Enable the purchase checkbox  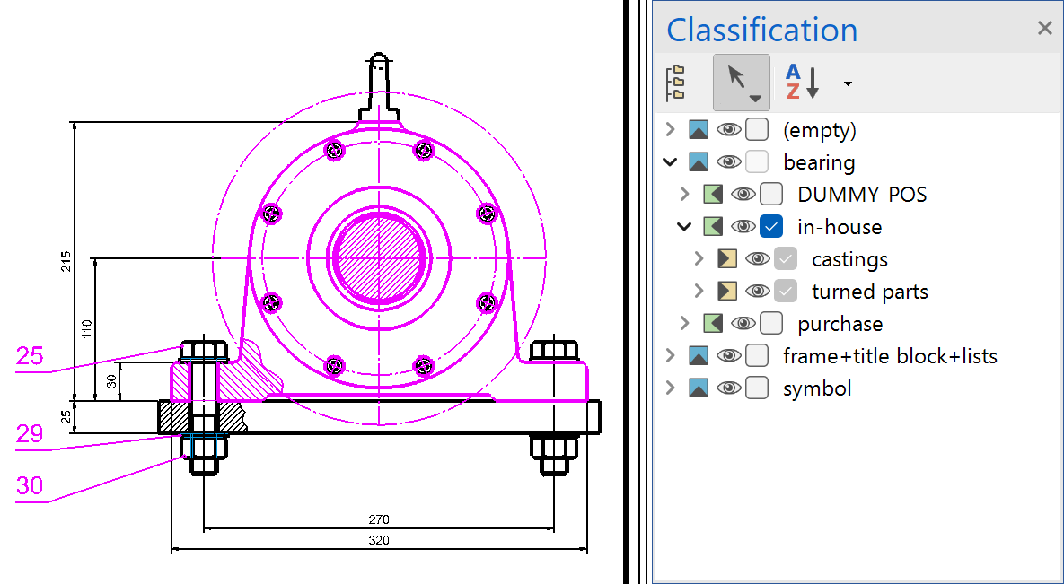[771, 324]
